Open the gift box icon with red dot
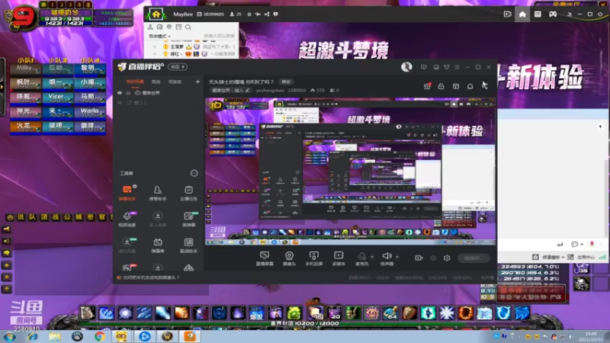Screen dimensions: 610x343 coord(427,86)
